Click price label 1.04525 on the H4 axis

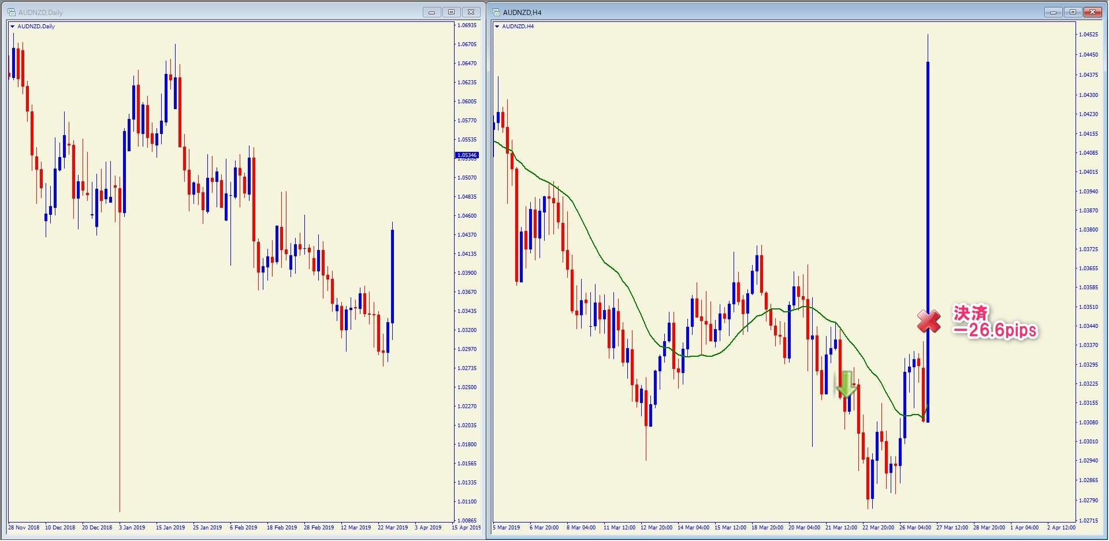coord(1088,35)
